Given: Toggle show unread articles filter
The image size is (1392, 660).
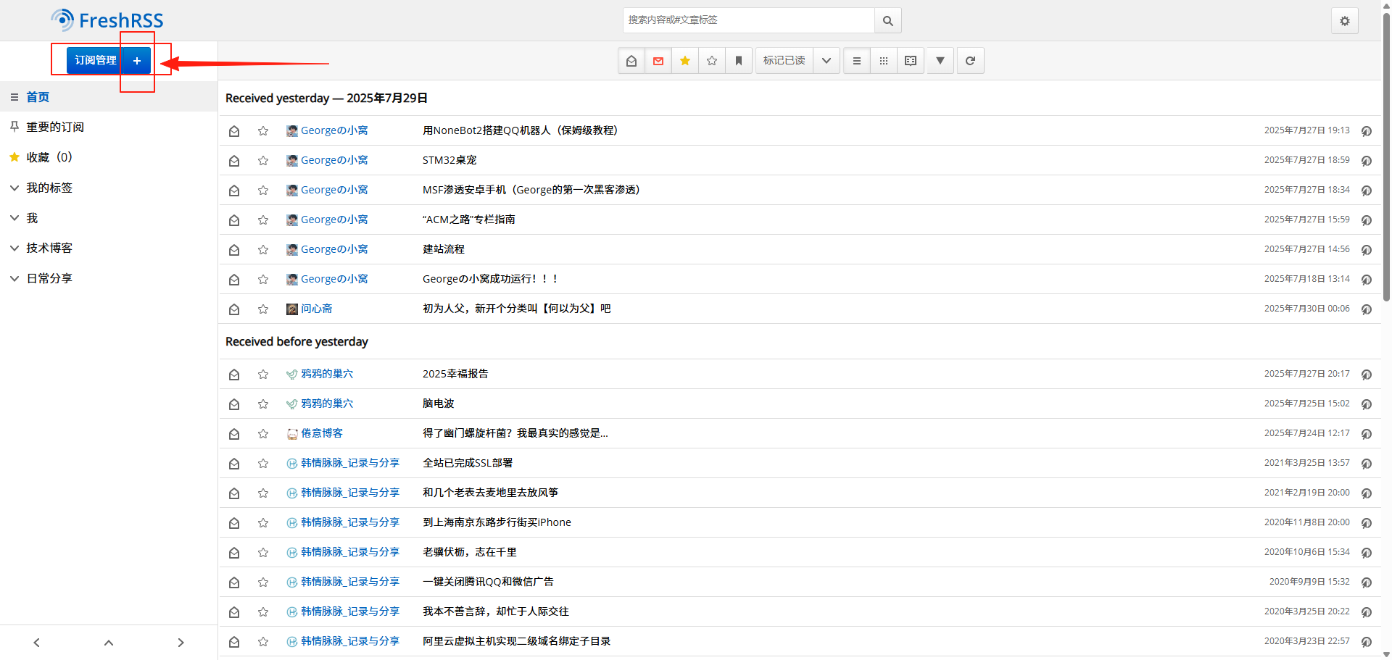Looking at the screenshot, I should coord(658,61).
